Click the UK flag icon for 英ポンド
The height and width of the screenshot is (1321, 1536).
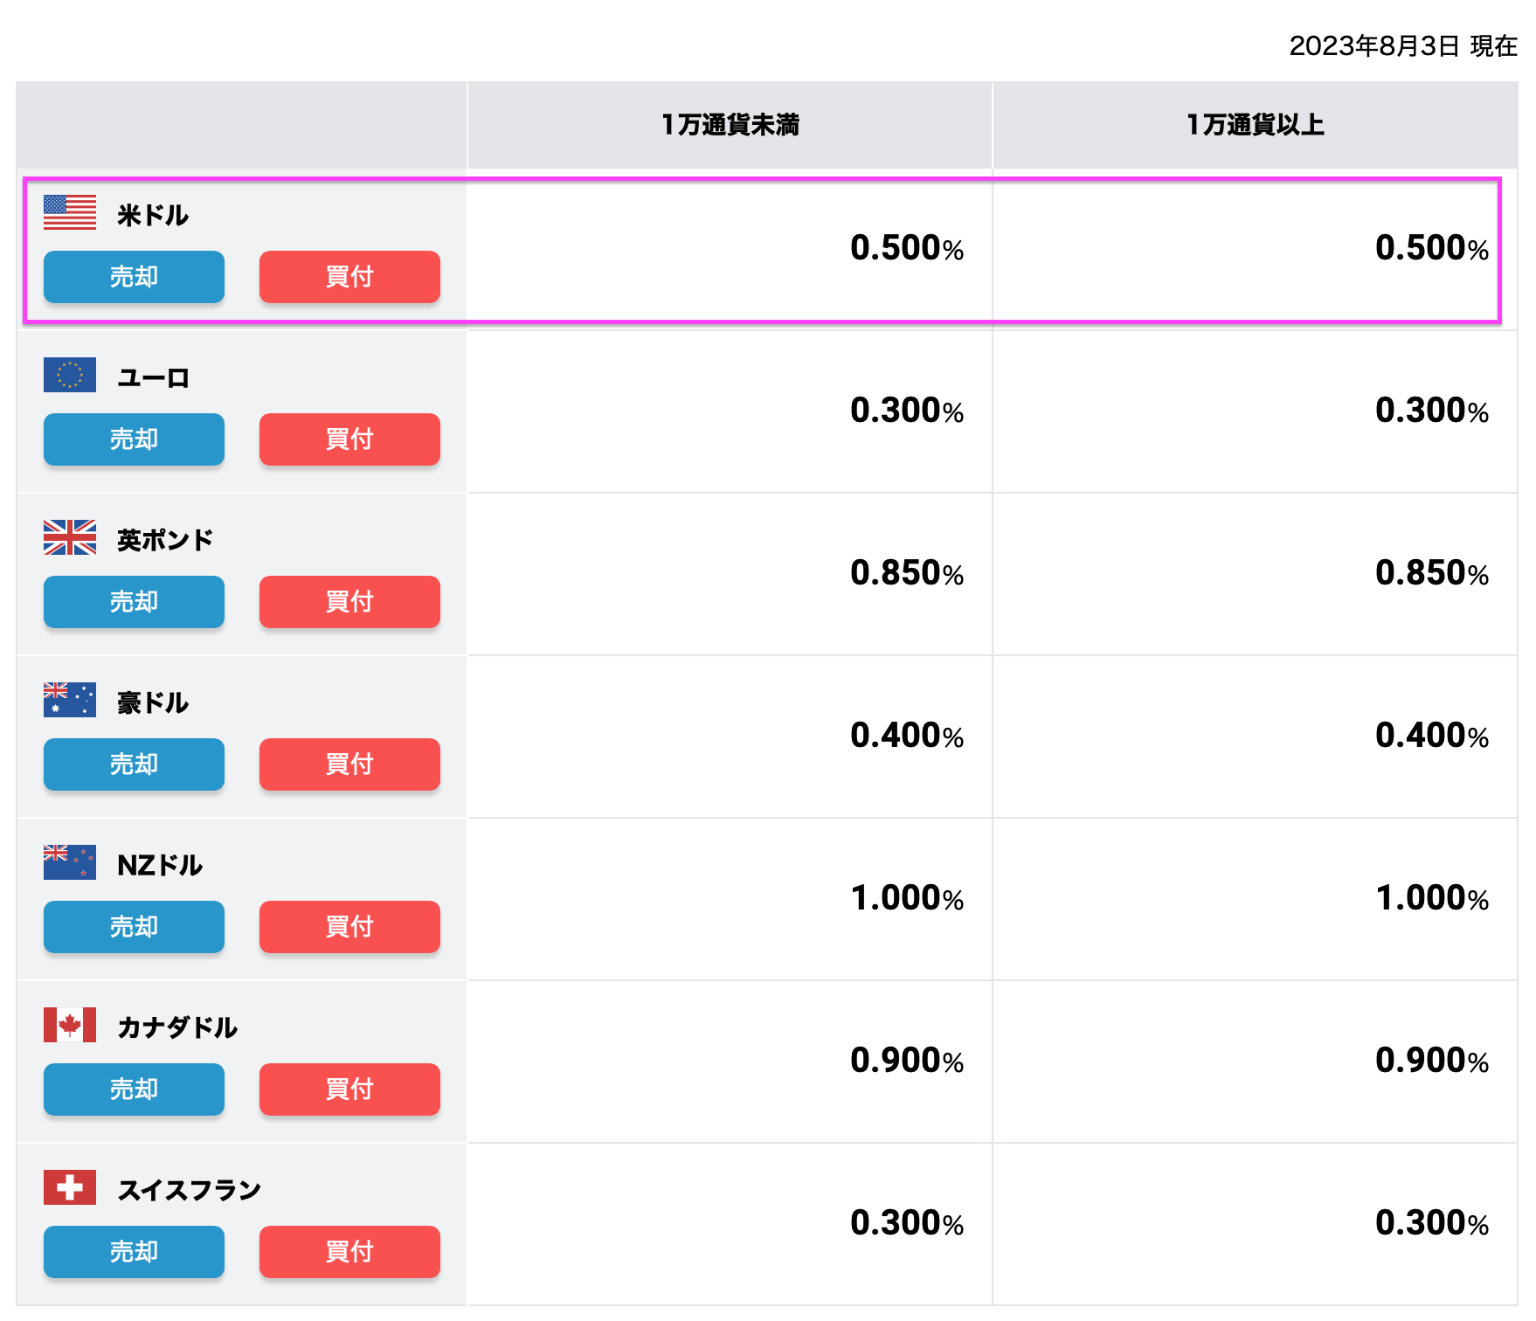70,537
